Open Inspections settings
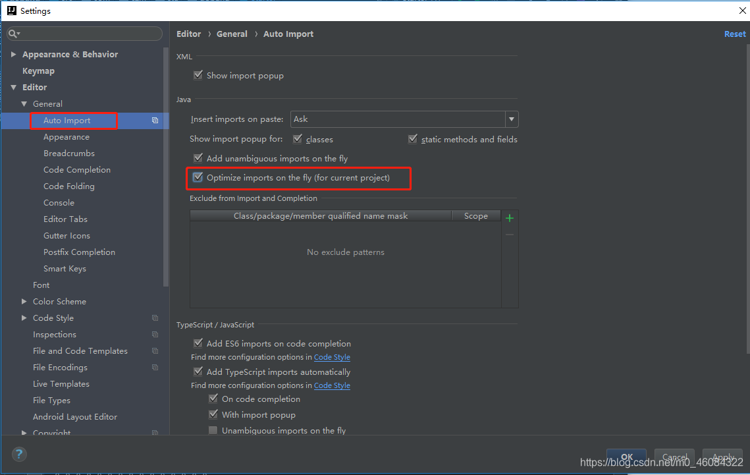The height and width of the screenshot is (475, 750). pos(55,335)
